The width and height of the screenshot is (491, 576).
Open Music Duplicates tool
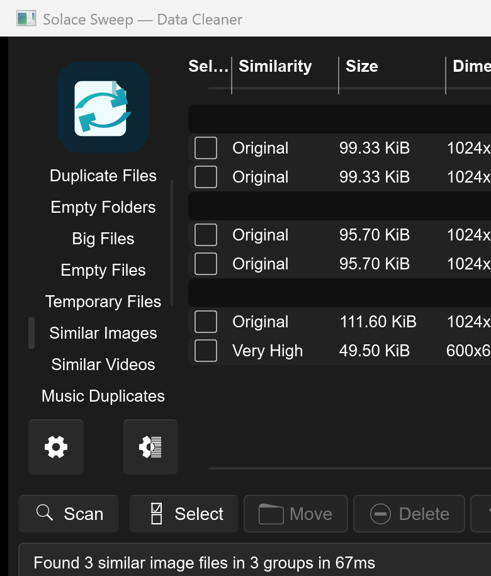click(103, 396)
